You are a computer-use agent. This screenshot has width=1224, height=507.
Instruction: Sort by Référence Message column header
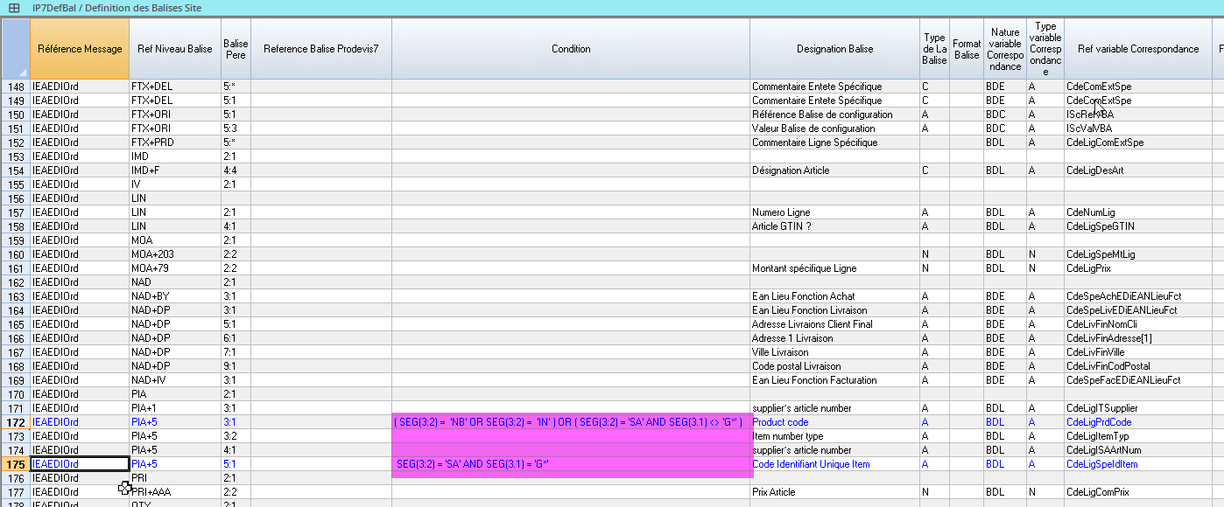tap(80, 49)
